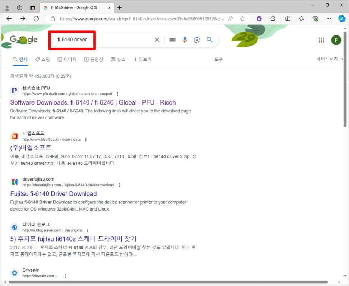Clear search text with X icon
The image size is (349, 286).
(157, 40)
